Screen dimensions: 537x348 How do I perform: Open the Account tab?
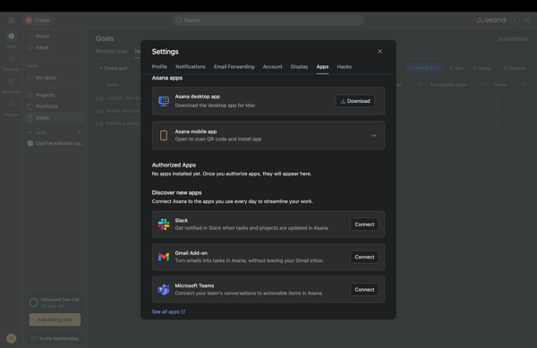point(273,67)
